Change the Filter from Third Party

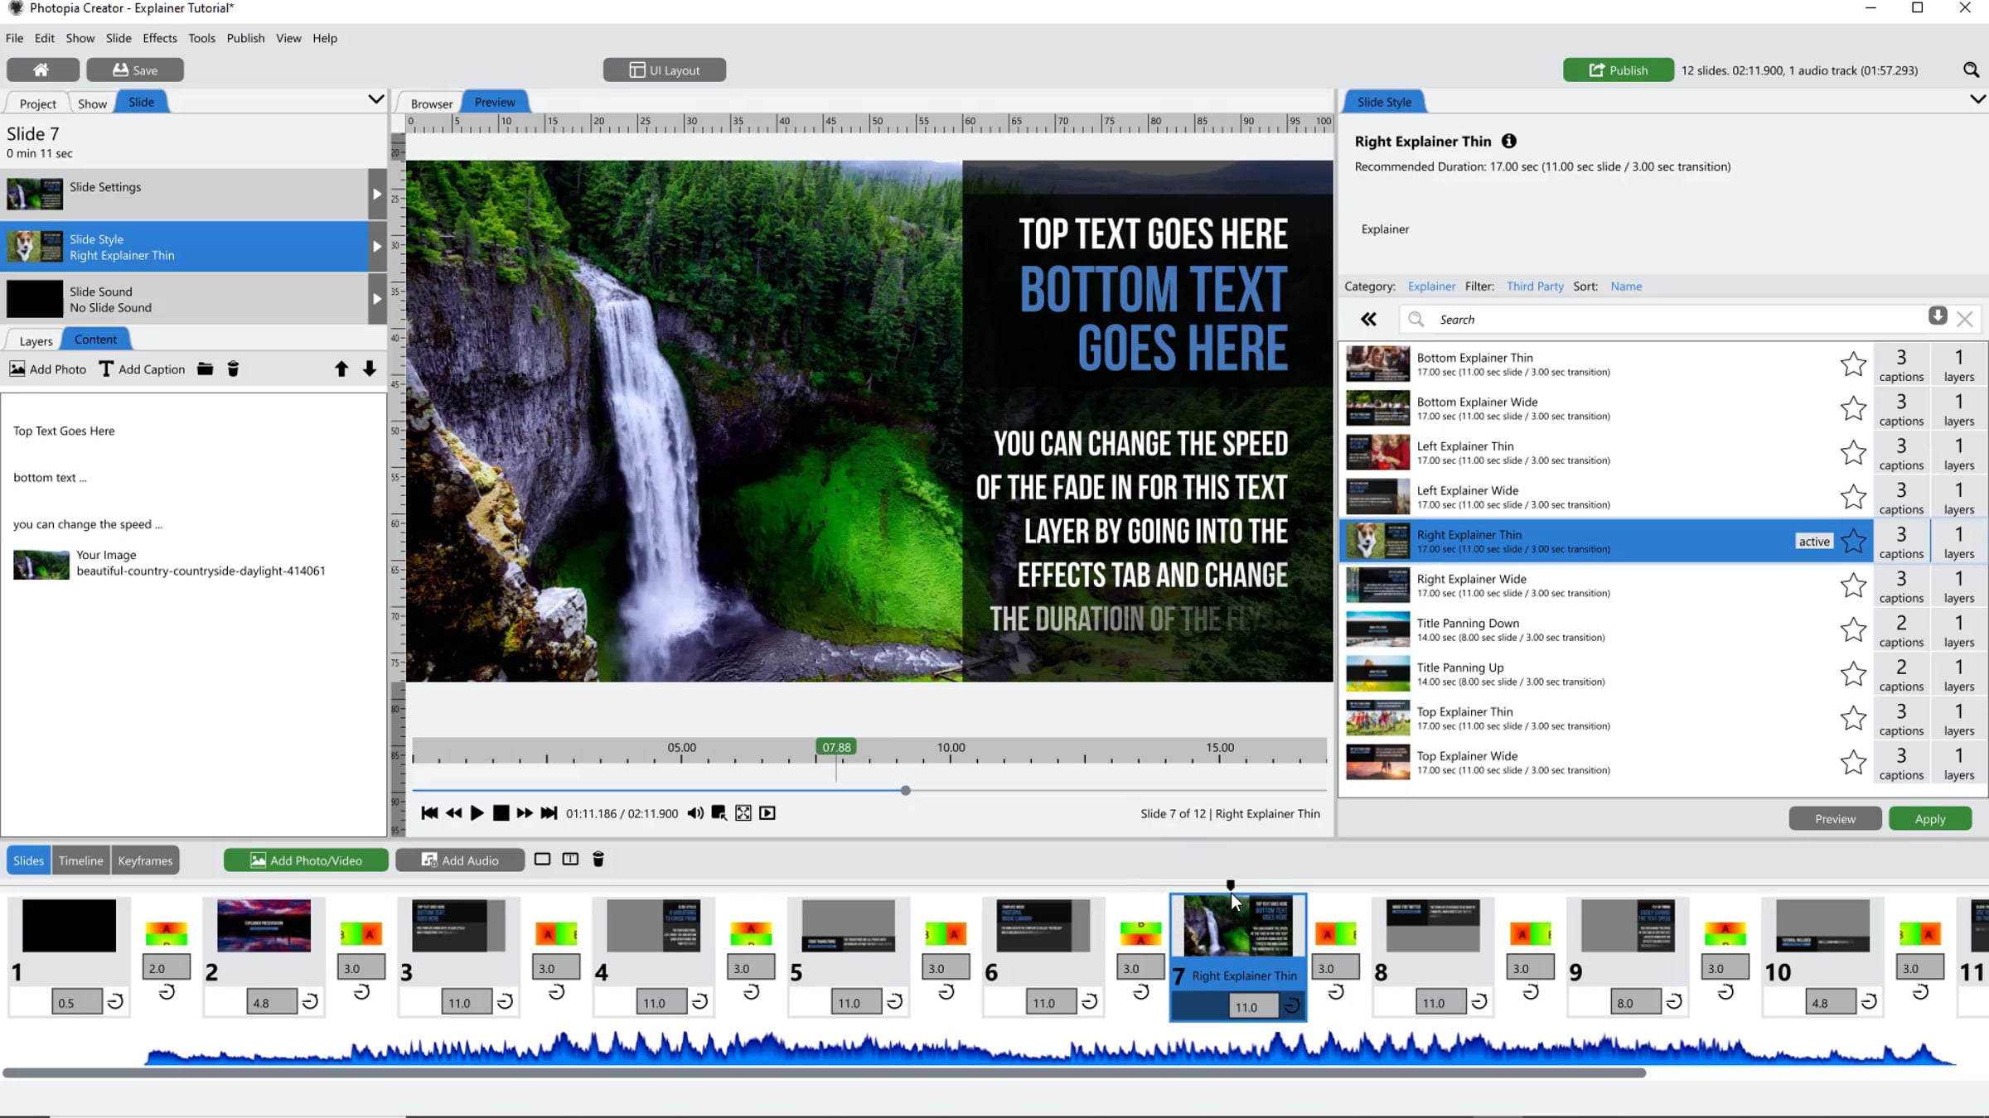(x=1535, y=287)
